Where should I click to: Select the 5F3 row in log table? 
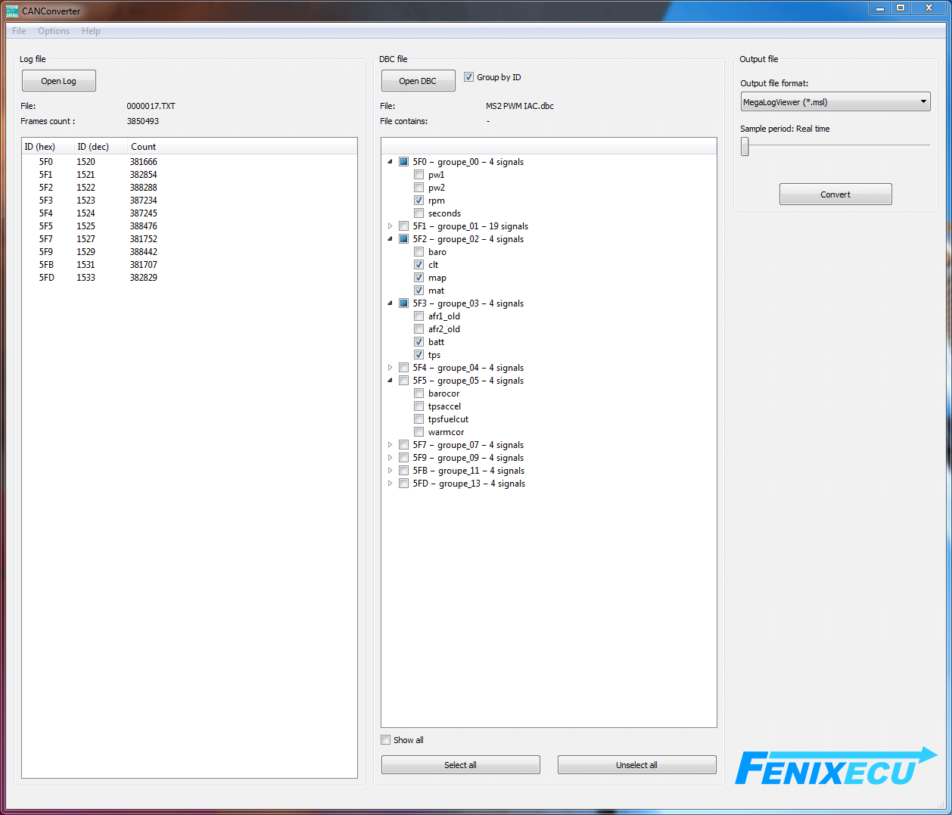coord(46,201)
